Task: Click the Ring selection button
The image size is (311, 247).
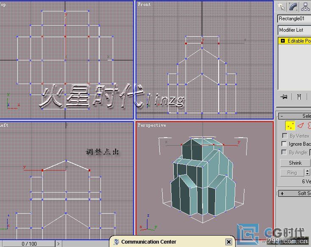Action: 292,173
